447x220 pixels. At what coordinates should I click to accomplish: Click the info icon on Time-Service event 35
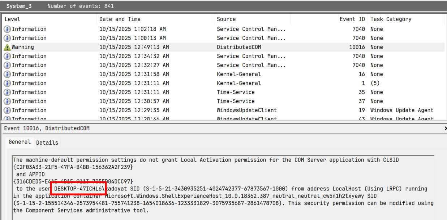tap(7, 92)
